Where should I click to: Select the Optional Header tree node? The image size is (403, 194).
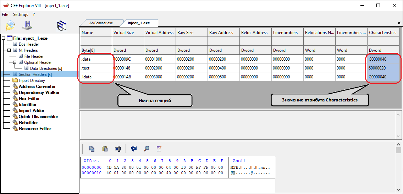click(x=38, y=62)
